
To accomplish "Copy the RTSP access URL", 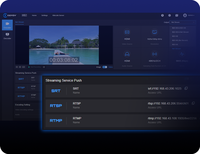I will [x=193, y=103].
